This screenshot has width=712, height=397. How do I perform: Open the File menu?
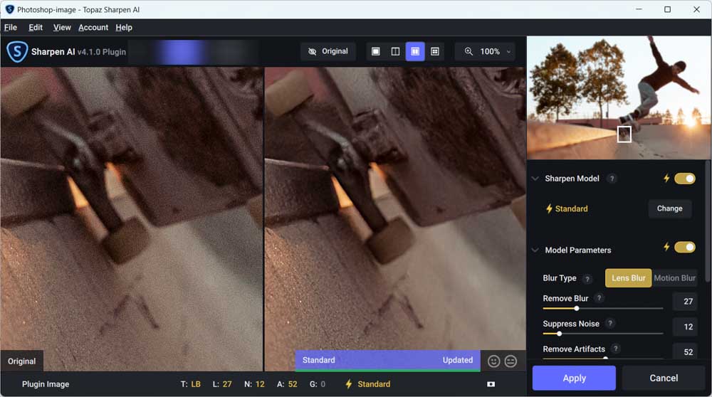click(x=11, y=28)
